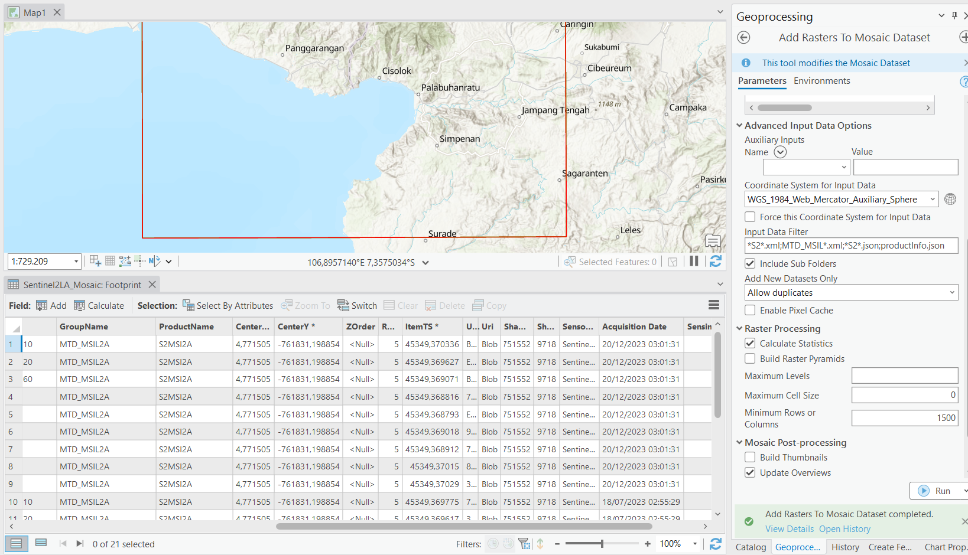This screenshot has width=968, height=555.
Task: Click Select By Attributes
Action: coord(228,306)
